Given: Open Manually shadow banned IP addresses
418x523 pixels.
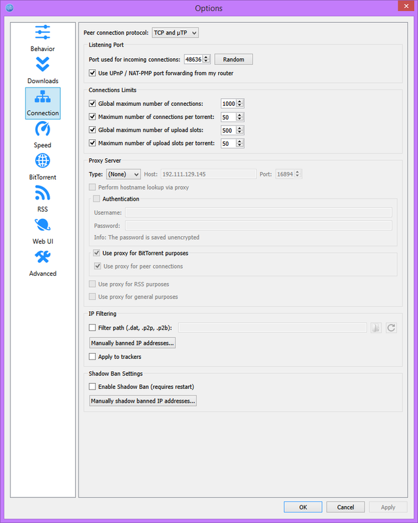Looking at the screenshot, I should (x=142, y=401).
